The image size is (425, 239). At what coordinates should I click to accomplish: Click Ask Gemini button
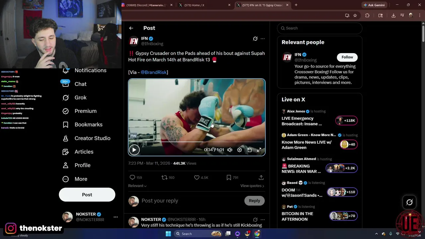point(374,5)
